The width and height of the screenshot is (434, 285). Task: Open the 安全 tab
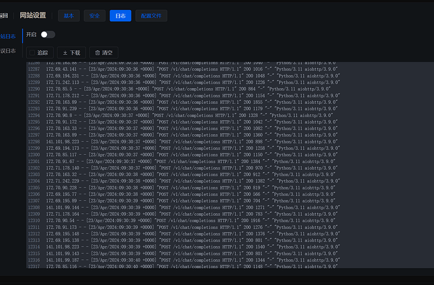click(94, 16)
